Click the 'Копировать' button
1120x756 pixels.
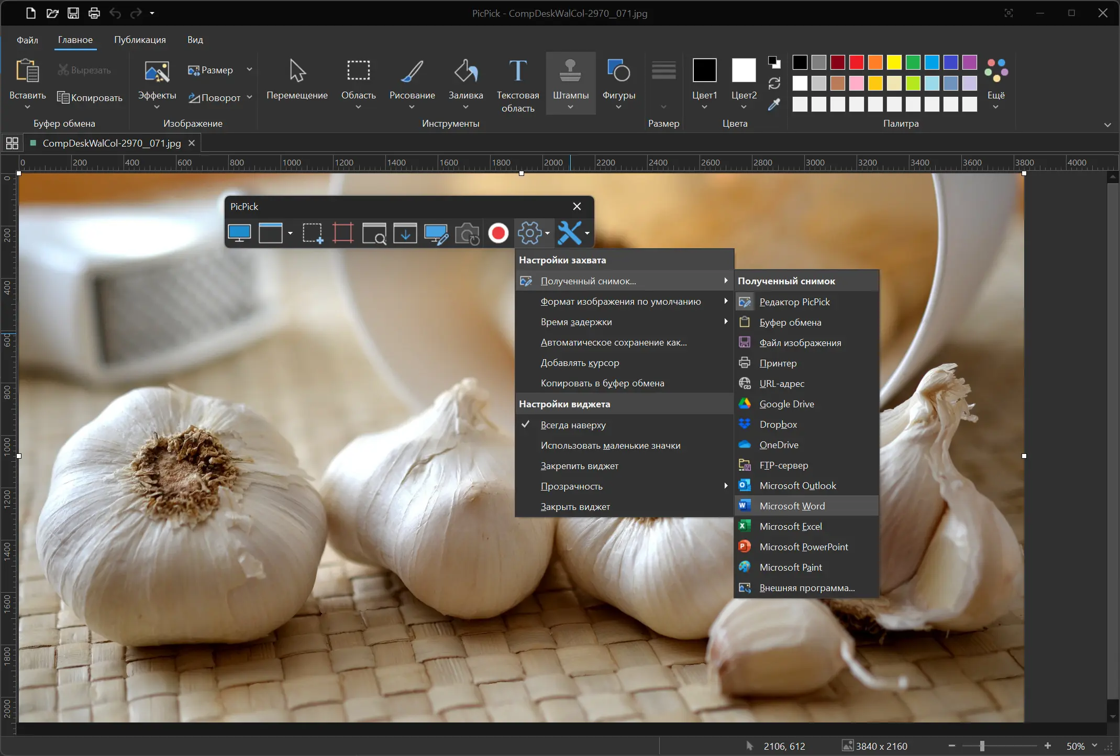tap(90, 98)
